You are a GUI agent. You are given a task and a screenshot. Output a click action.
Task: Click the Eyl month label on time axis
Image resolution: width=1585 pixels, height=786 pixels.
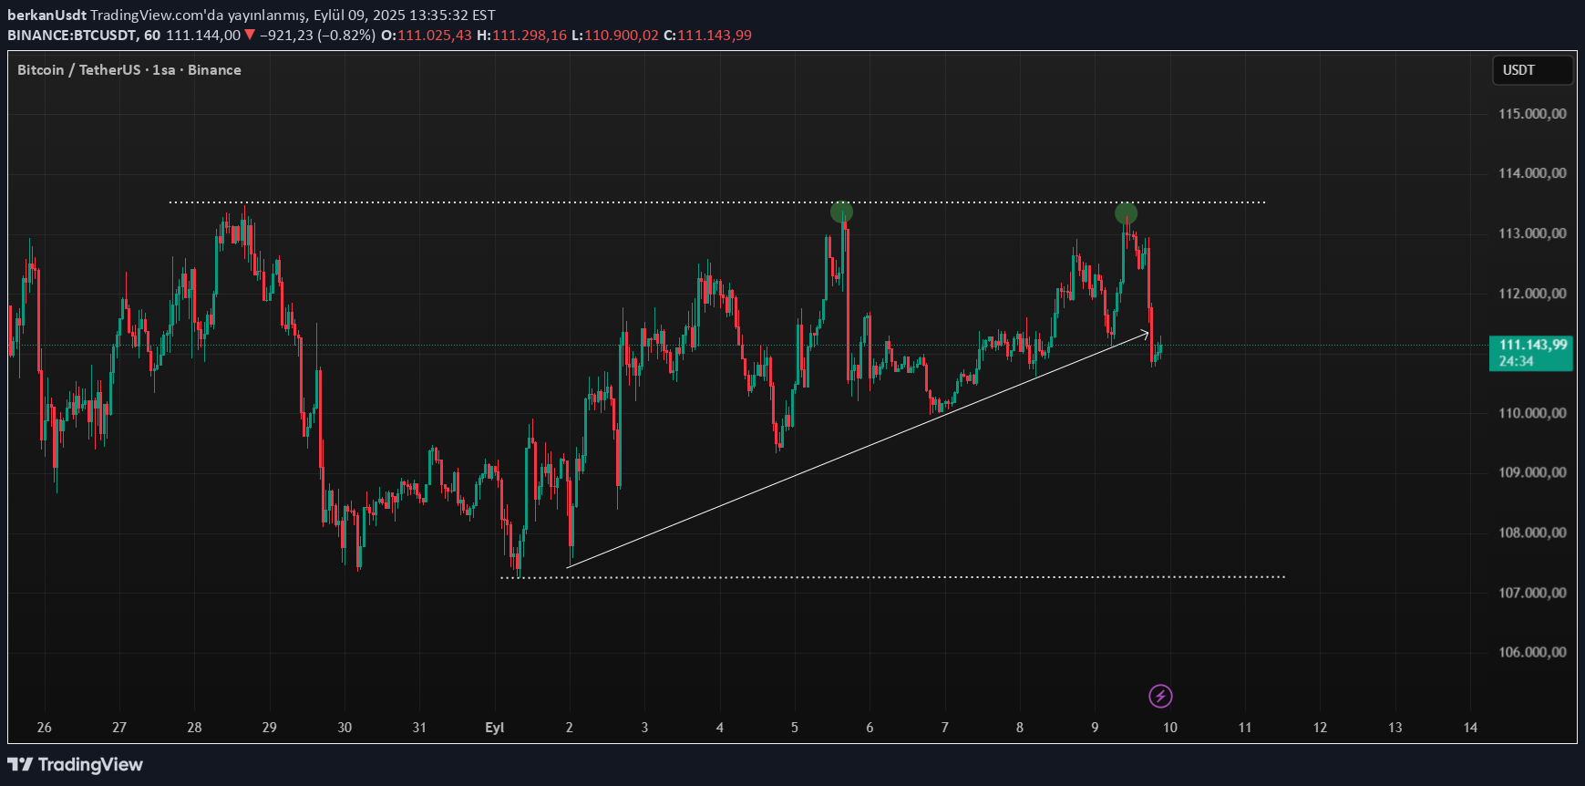pos(494,728)
